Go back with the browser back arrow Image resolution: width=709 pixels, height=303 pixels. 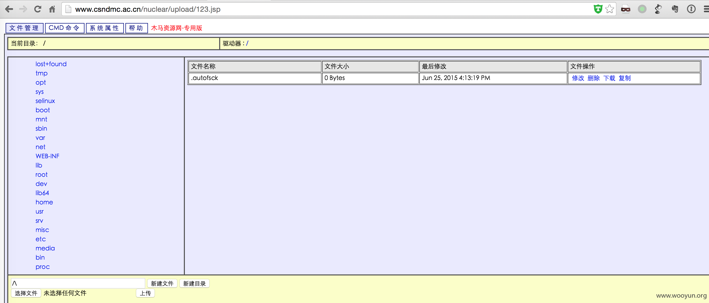coord(9,9)
